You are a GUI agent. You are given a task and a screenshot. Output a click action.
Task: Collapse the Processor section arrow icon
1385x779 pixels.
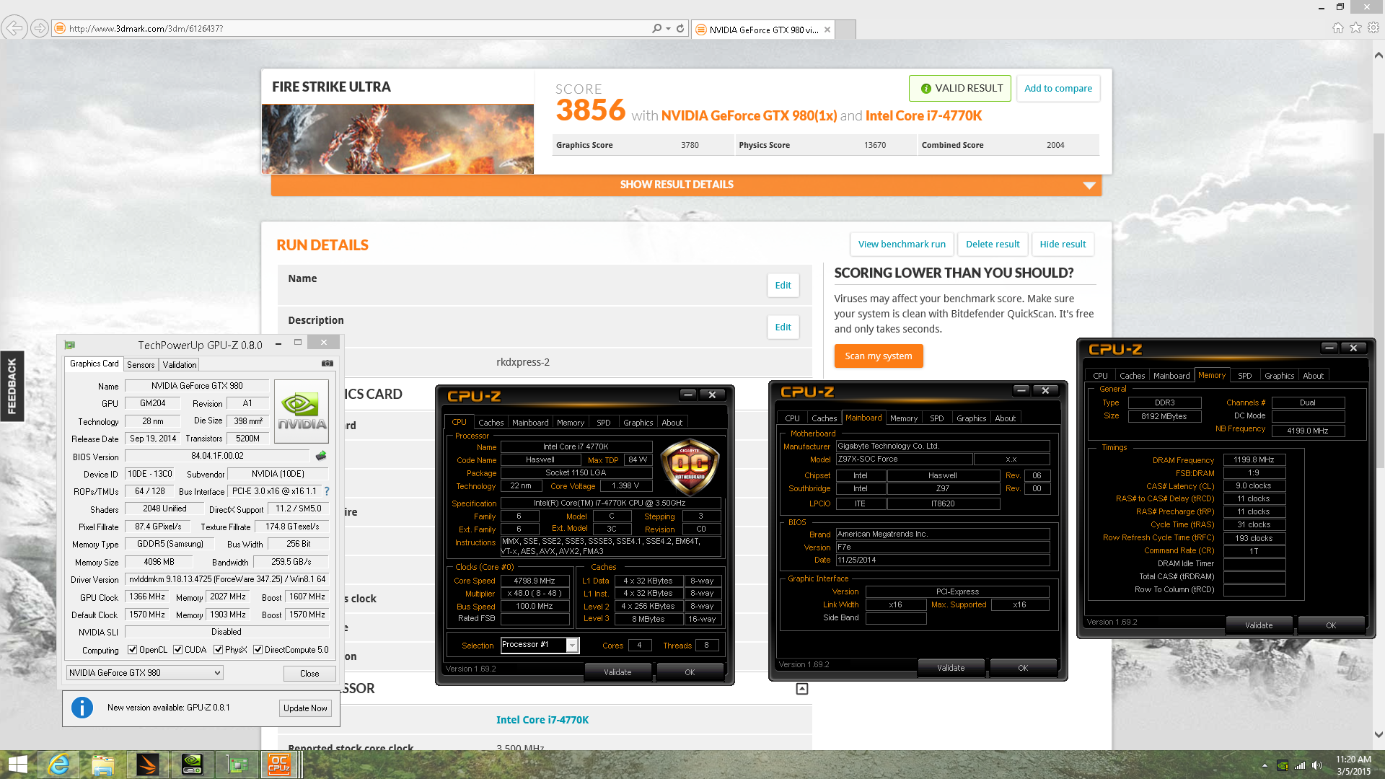click(801, 689)
